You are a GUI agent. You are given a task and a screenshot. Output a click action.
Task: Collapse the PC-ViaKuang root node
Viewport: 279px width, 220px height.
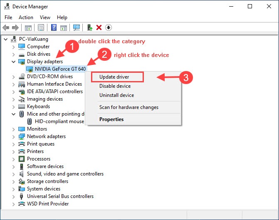tap(6, 39)
